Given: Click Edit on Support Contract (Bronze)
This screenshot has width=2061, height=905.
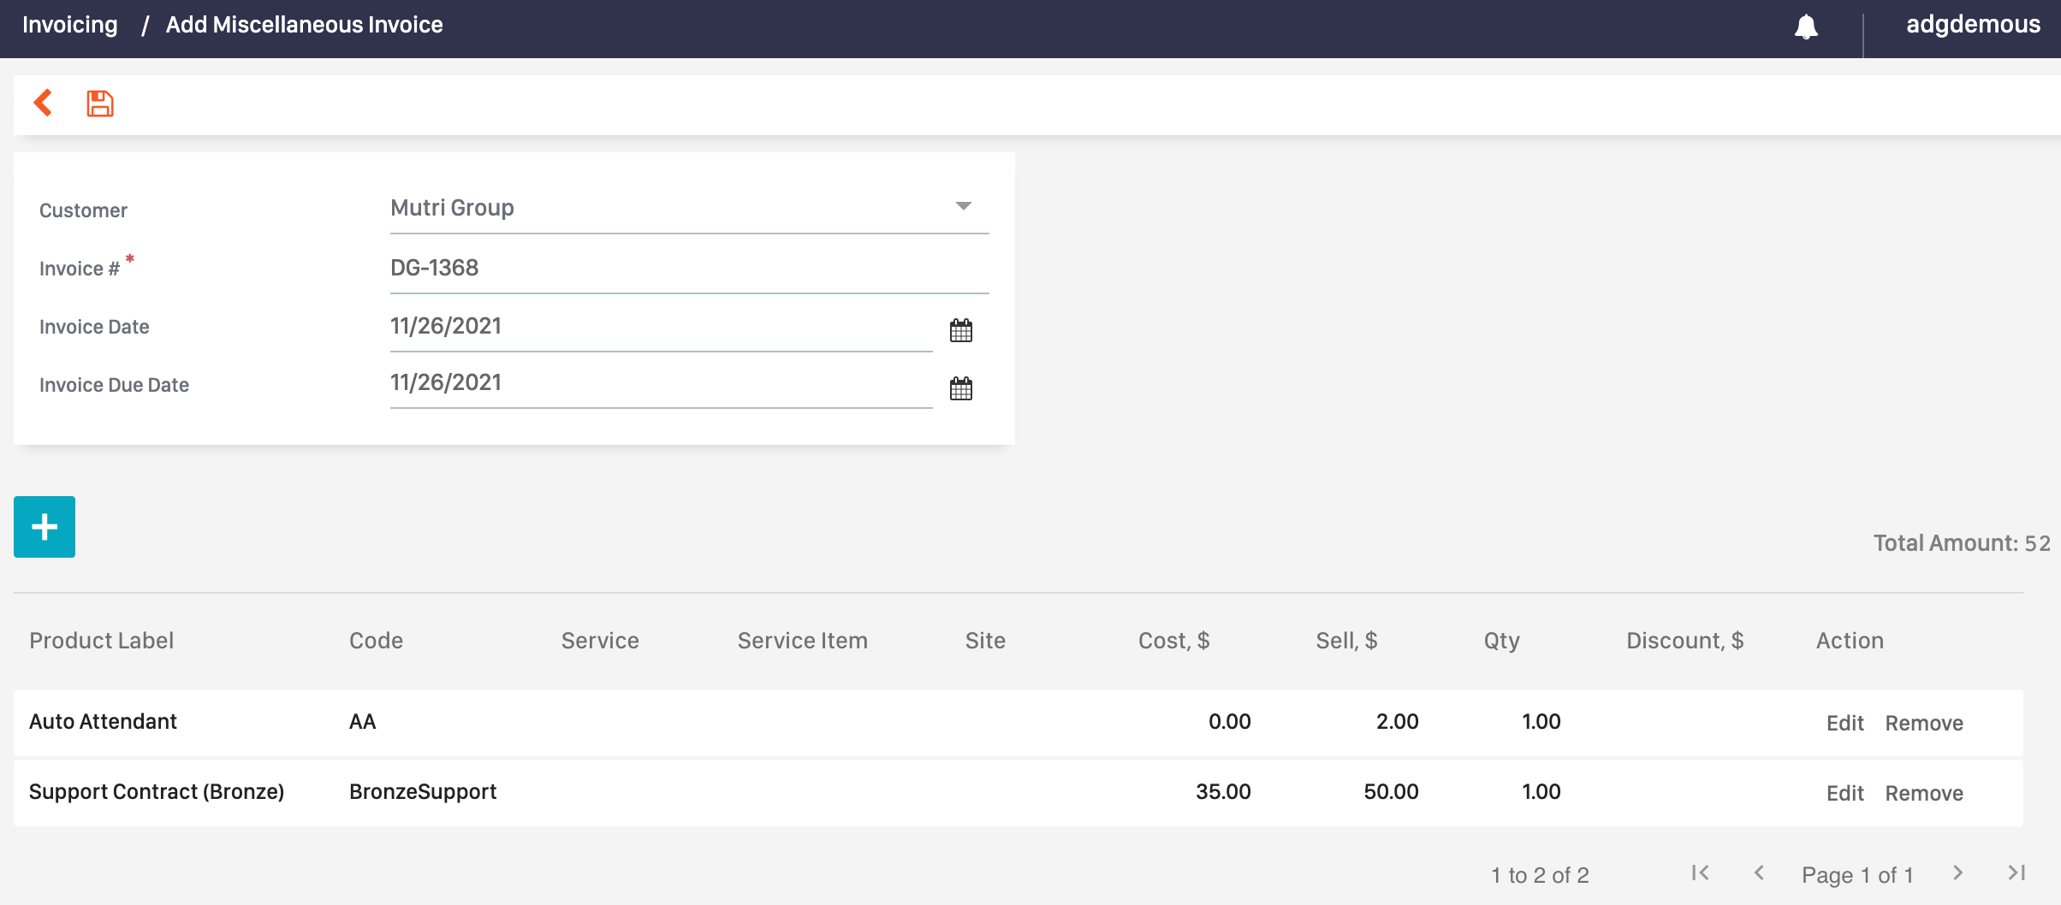Looking at the screenshot, I should pos(1845,793).
